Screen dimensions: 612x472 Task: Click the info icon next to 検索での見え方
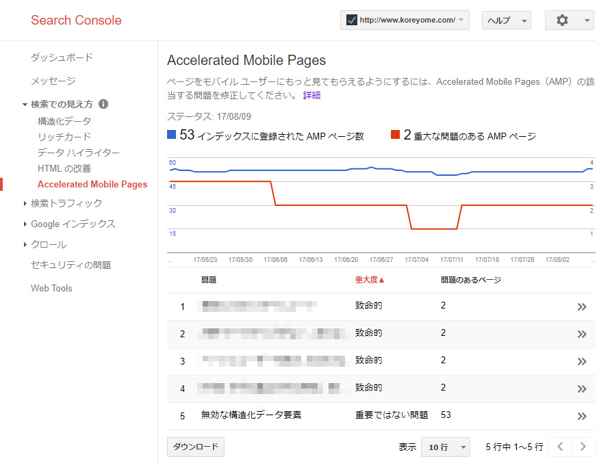pyautogui.click(x=103, y=104)
